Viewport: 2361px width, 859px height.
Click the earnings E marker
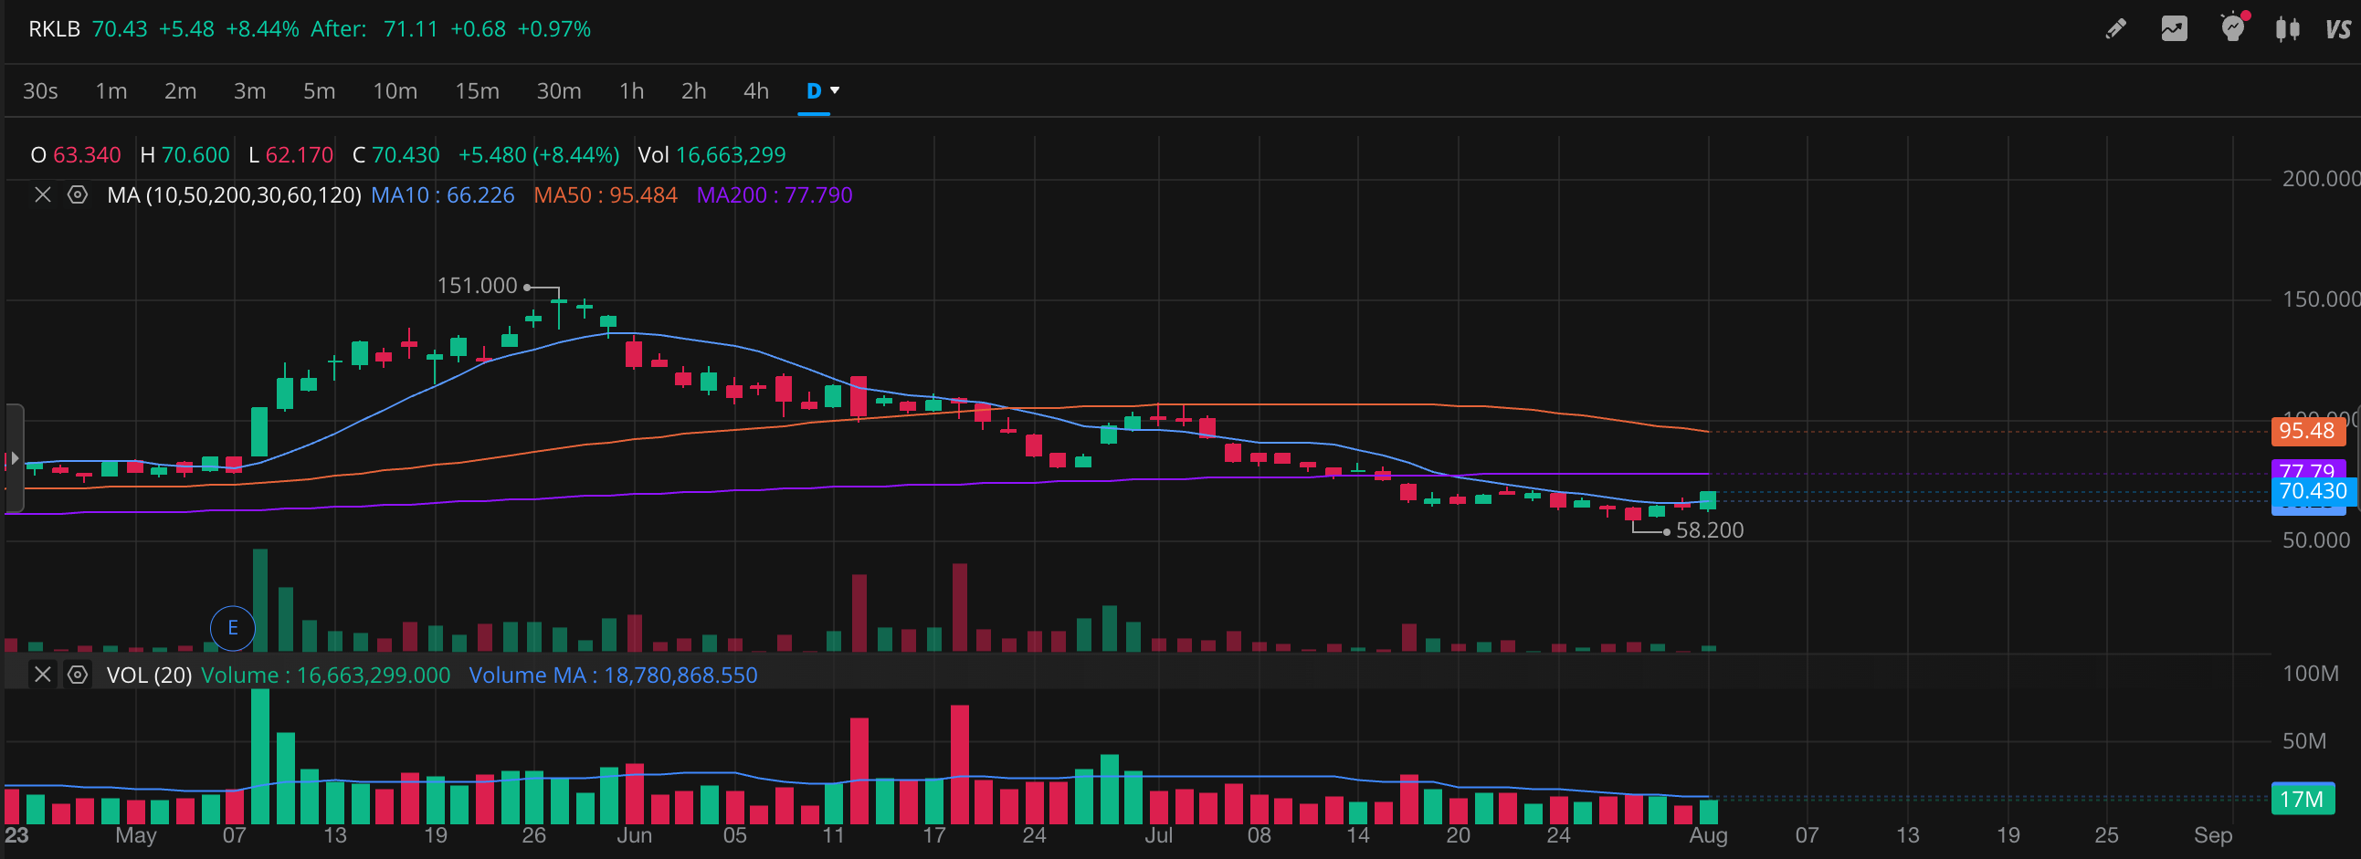(233, 628)
